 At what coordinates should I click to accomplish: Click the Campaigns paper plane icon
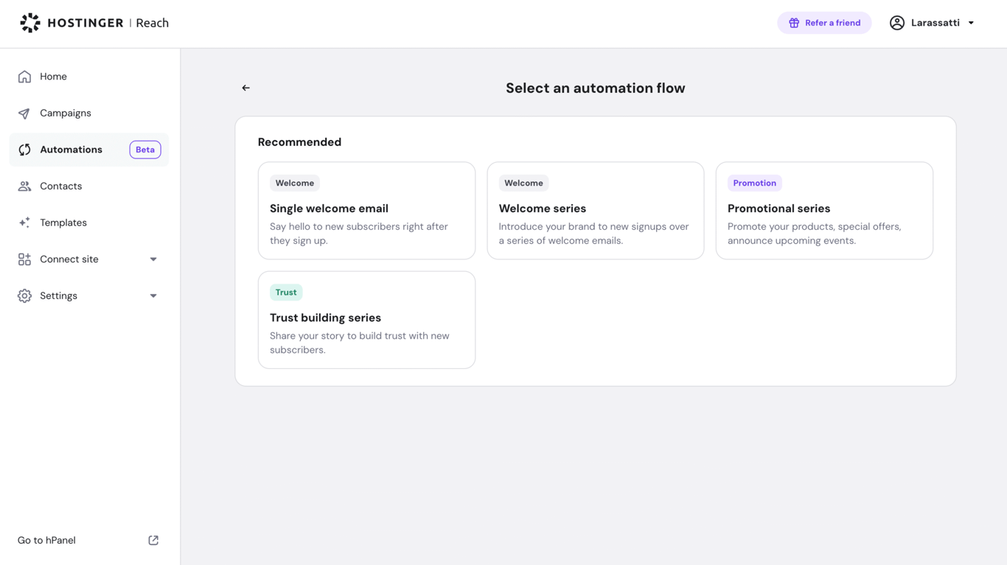coord(24,113)
